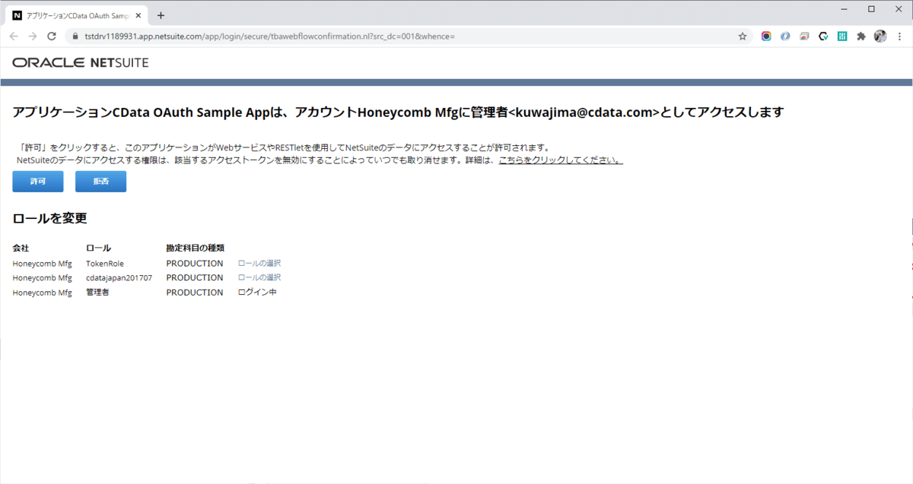Click the 会社 column header

21,248
